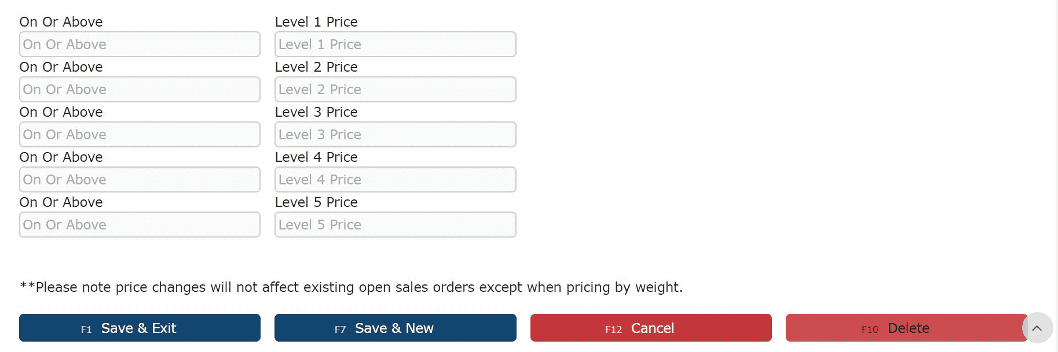The image size is (1058, 352).
Task: Click On Or Above input beside Level 5 Price
Action: (140, 225)
